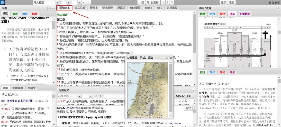Close the 大希律王 map popup
The width and height of the screenshot is (281, 127).
tap(171, 58)
